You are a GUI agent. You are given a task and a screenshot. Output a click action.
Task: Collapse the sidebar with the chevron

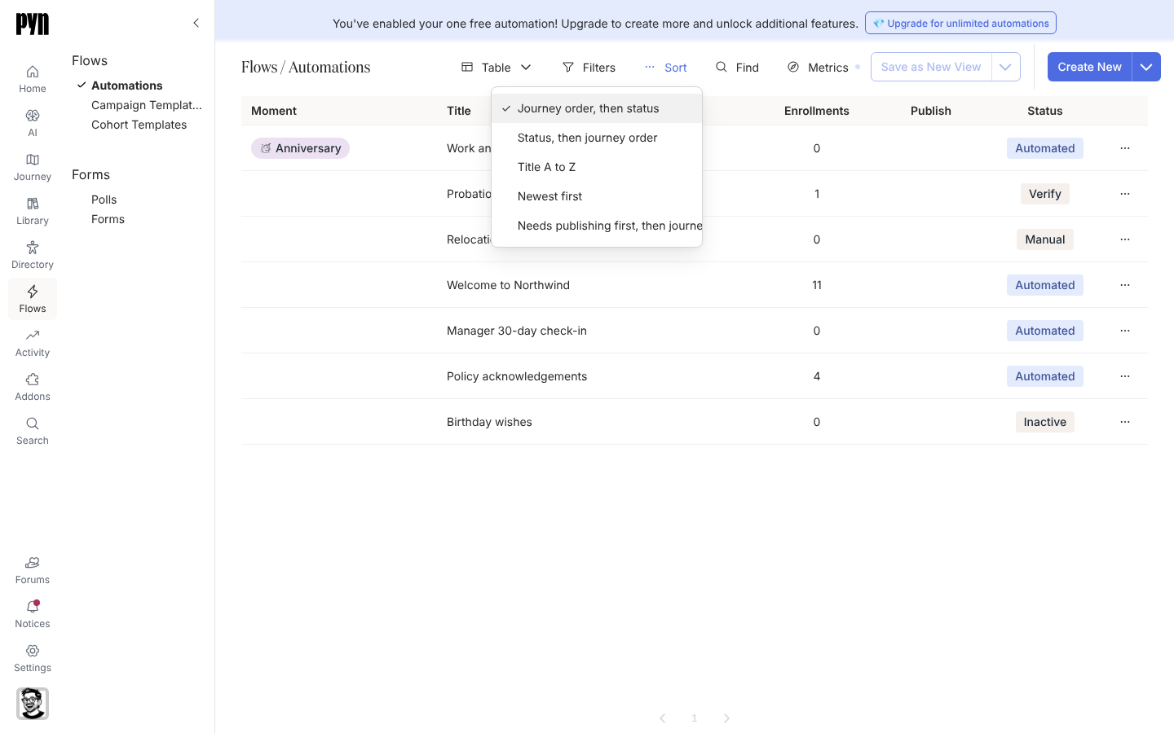tap(196, 23)
